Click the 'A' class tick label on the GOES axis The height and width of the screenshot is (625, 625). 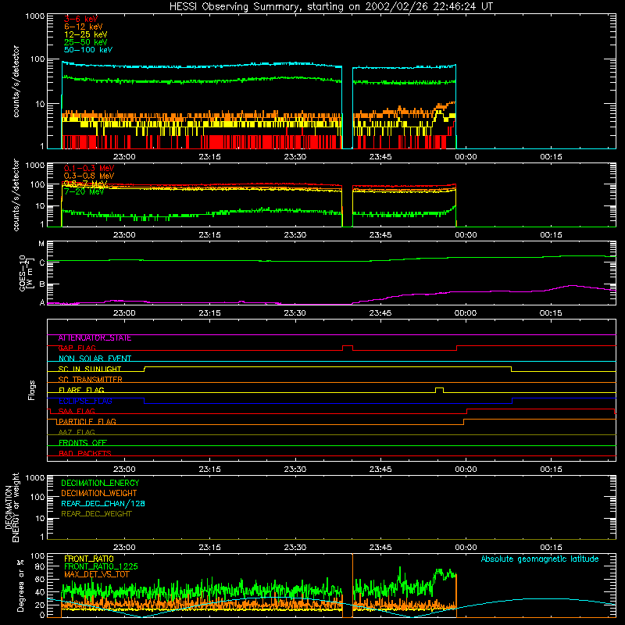pyautogui.click(x=42, y=302)
